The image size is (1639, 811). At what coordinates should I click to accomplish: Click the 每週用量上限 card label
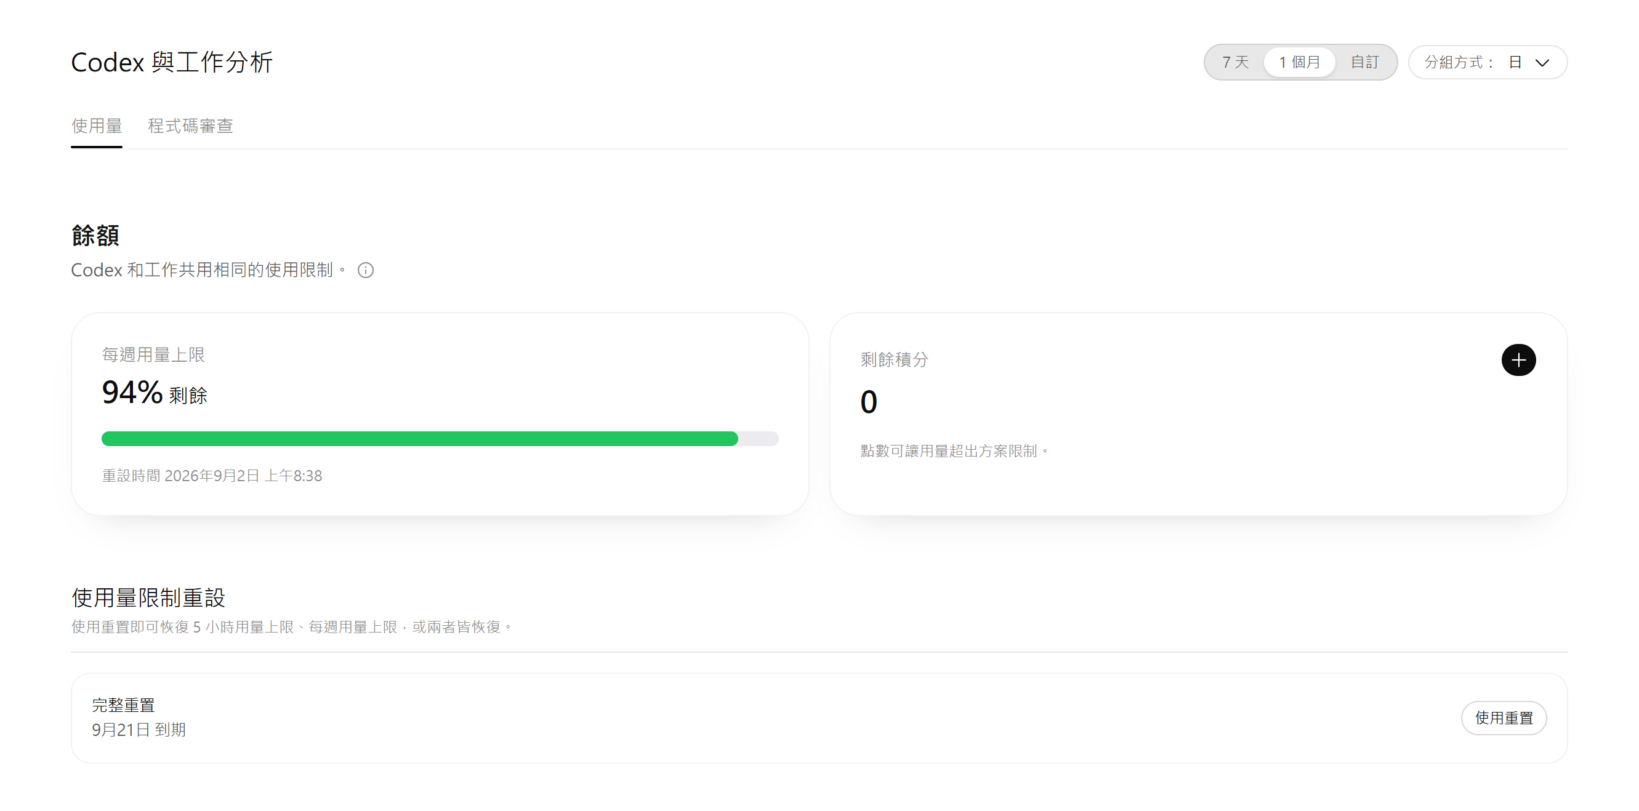coord(153,355)
